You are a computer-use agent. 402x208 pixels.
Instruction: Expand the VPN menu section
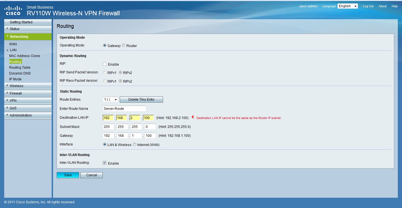coord(28,101)
